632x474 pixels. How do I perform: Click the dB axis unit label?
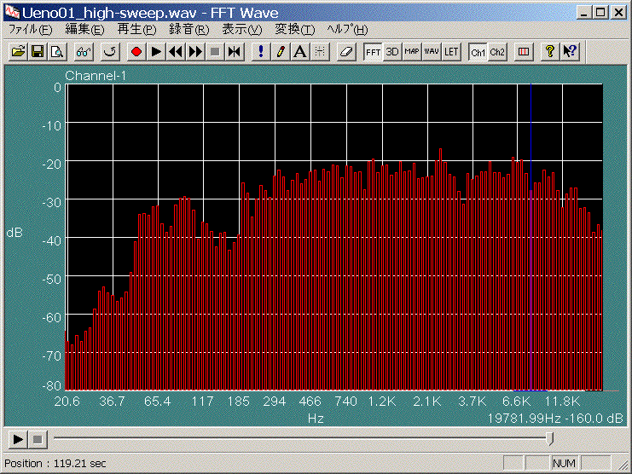[x=14, y=233]
